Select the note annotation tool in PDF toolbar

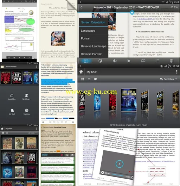(x=4, y=1)
